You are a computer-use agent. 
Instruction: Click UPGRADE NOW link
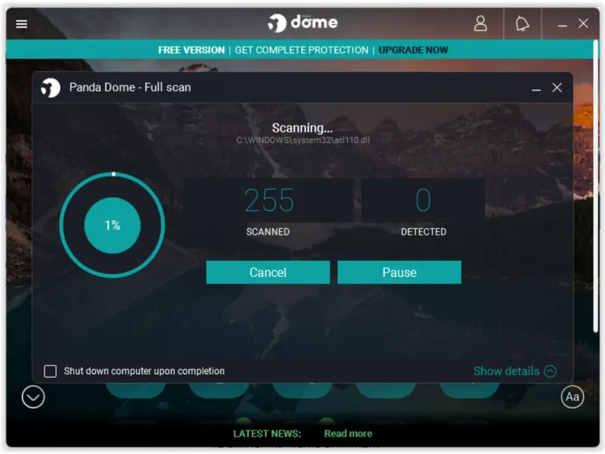point(413,50)
